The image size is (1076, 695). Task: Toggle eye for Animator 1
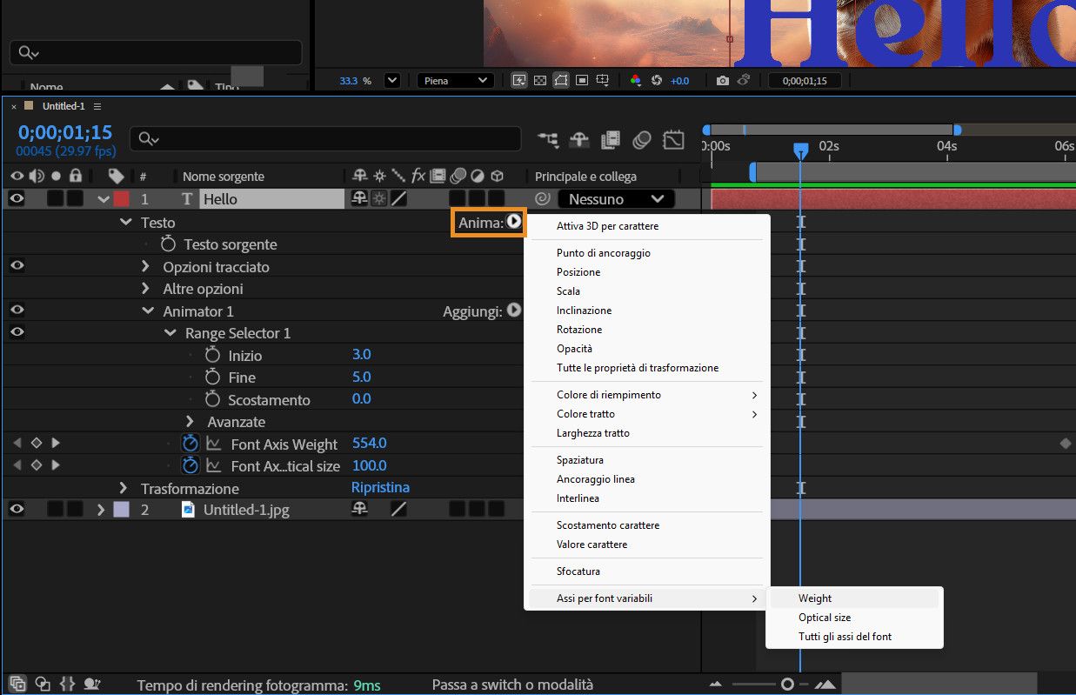pos(17,310)
